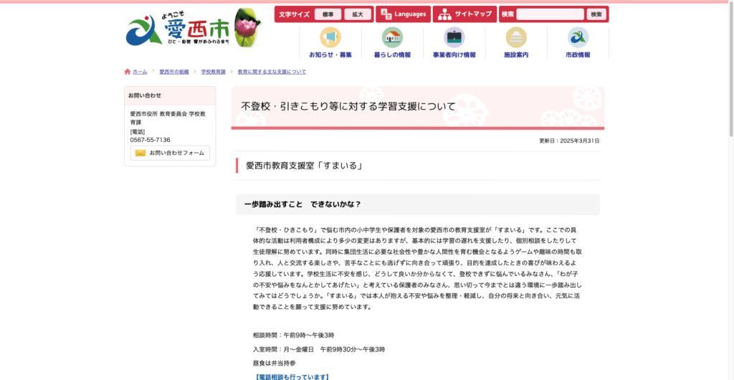The width and height of the screenshot is (734, 380).
Task: Click the 相談時間：午前9時〜午後3時 line
Action: click(x=293, y=336)
